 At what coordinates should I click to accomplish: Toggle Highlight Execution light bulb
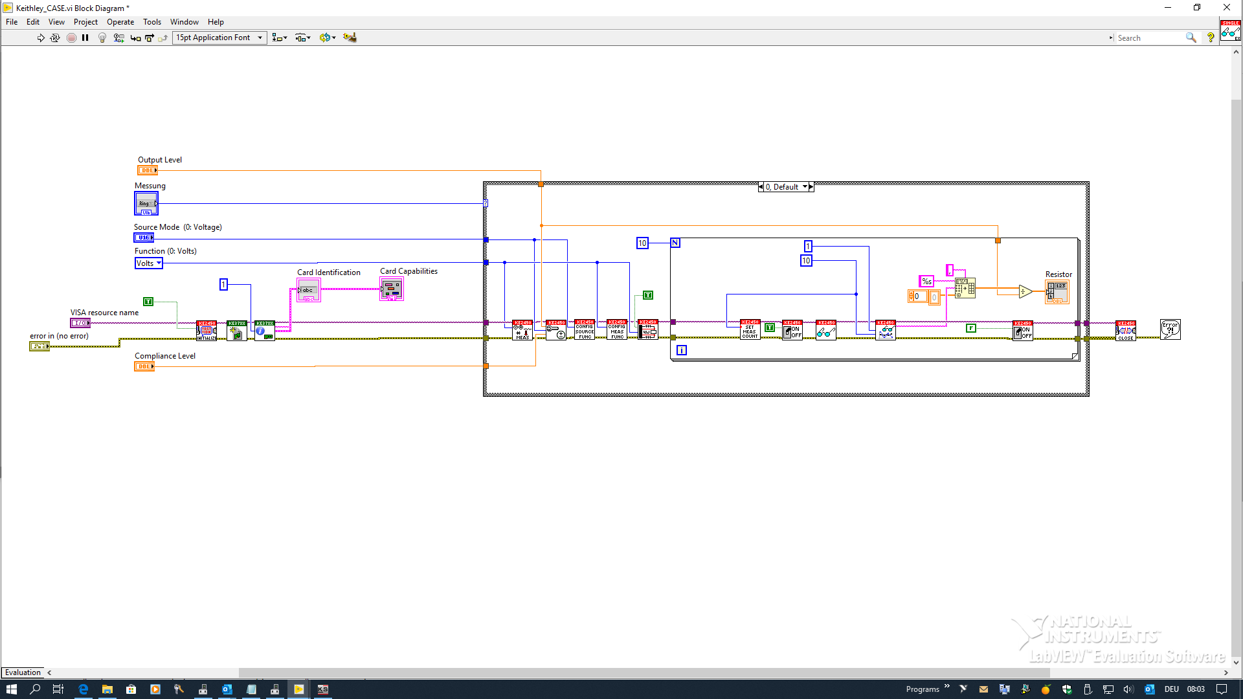(102, 38)
